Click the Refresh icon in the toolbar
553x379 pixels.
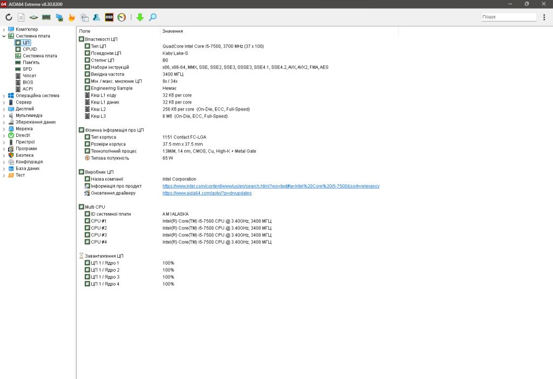(x=9, y=17)
